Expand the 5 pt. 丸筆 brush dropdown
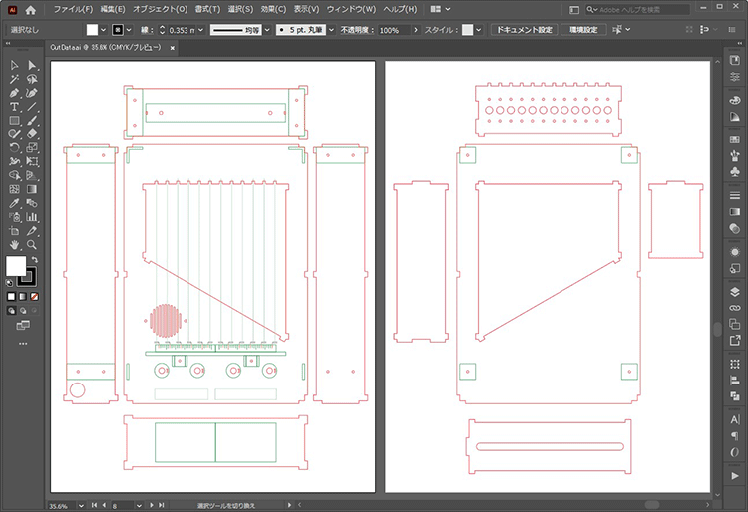 click(333, 30)
